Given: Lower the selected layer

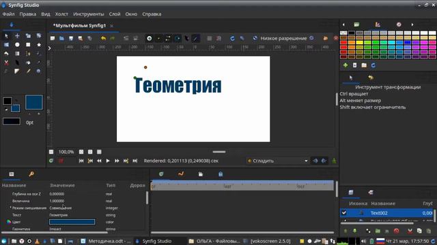Looking at the screenshot, I should tap(354, 231).
